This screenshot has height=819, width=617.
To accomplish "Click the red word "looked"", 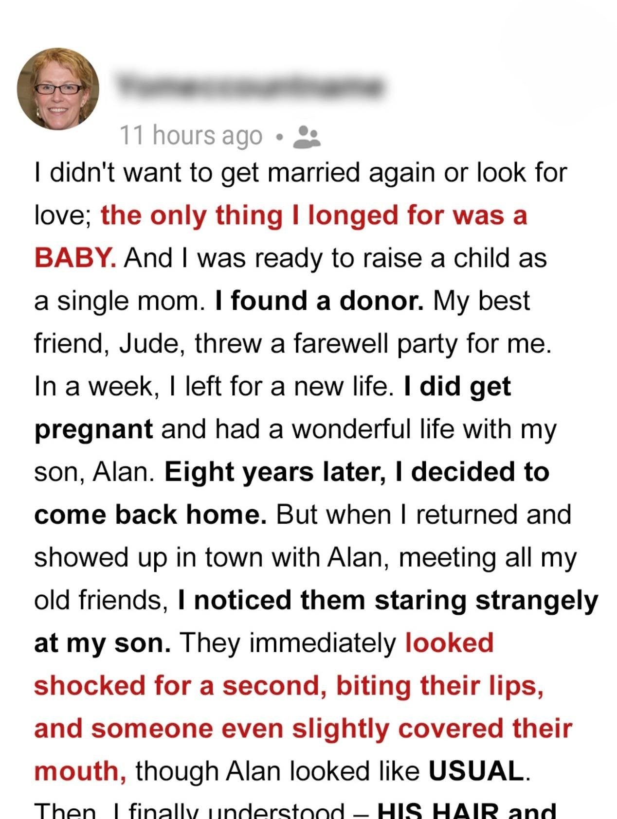I will point(449,643).
